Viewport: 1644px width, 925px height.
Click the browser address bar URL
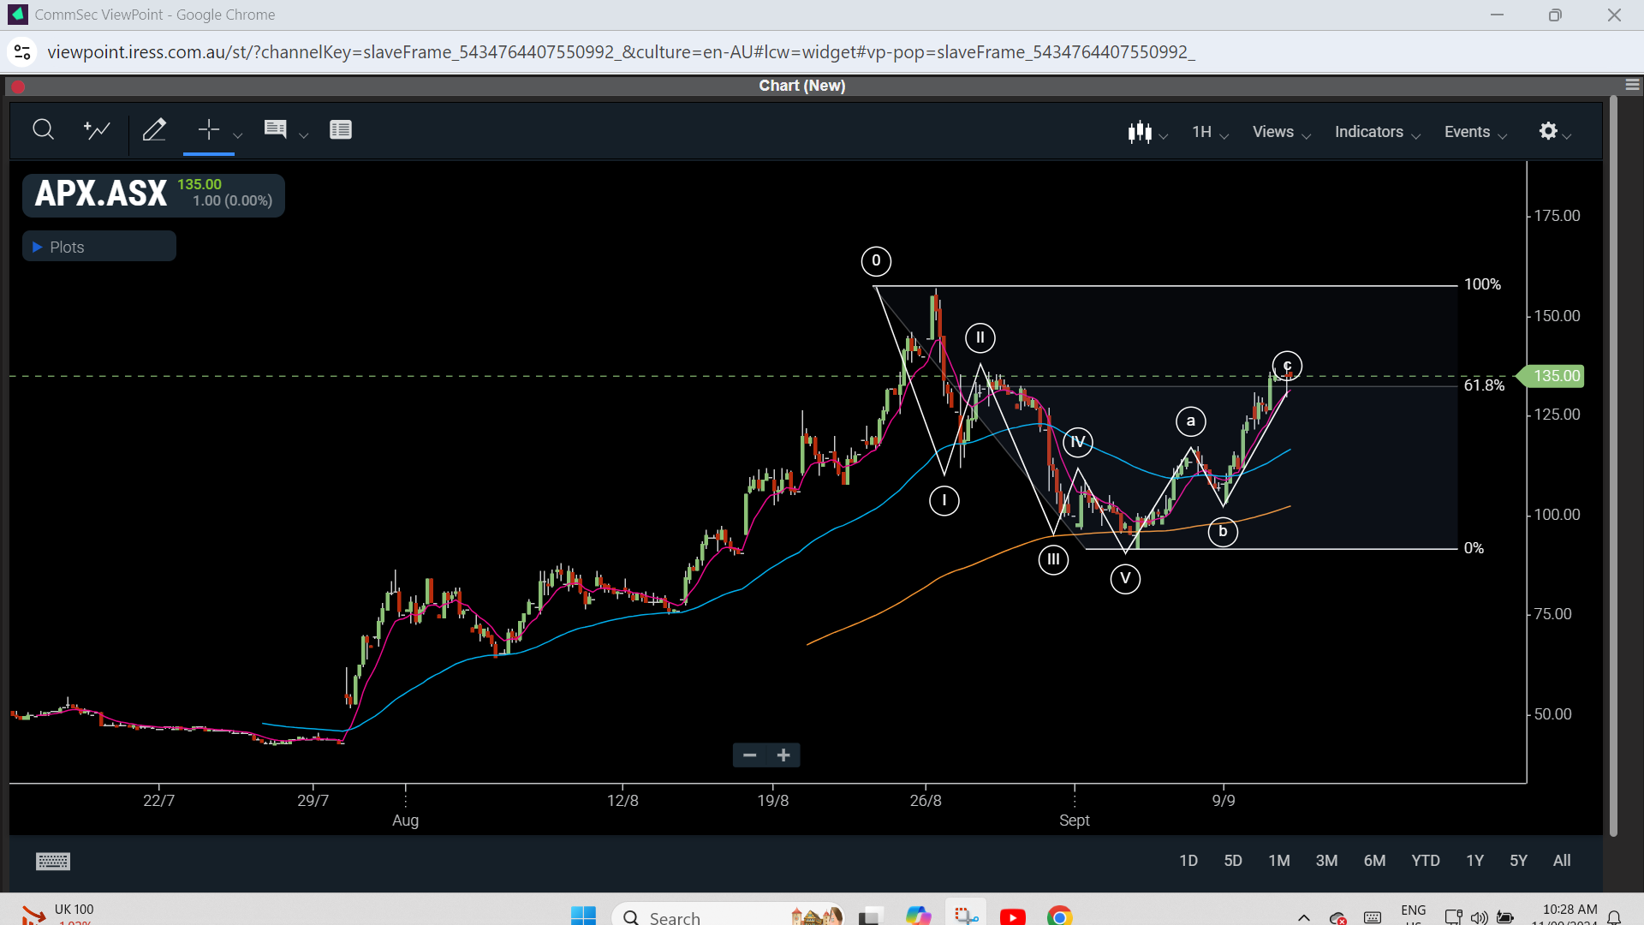click(x=621, y=52)
